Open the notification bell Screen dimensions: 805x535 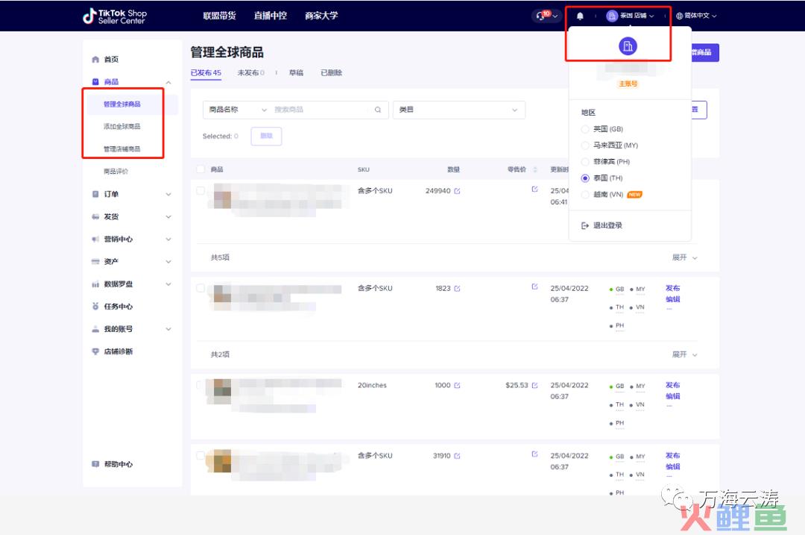pos(580,16)
